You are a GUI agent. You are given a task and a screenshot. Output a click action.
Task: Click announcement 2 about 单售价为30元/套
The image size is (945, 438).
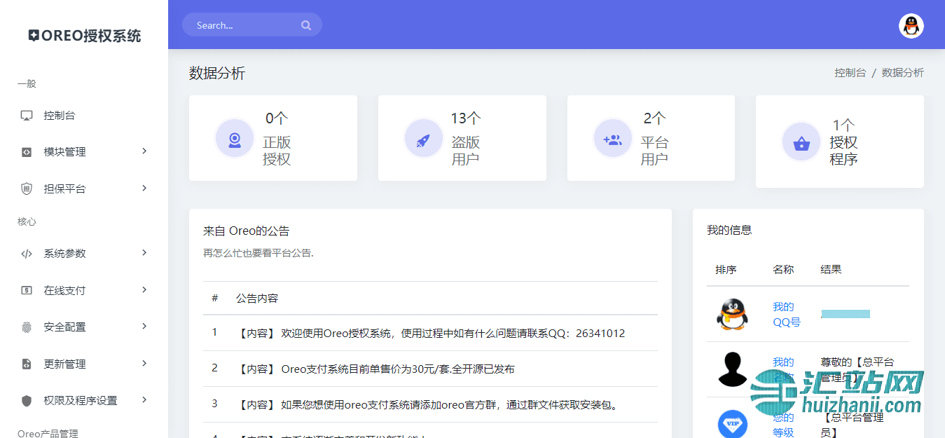tap(430, 369)
